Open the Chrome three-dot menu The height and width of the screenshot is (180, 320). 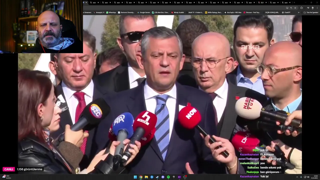[x=317, y=8]
